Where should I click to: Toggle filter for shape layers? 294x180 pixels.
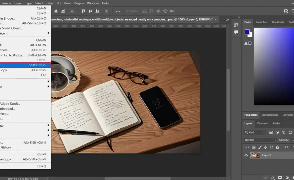[x=290, y=132]
